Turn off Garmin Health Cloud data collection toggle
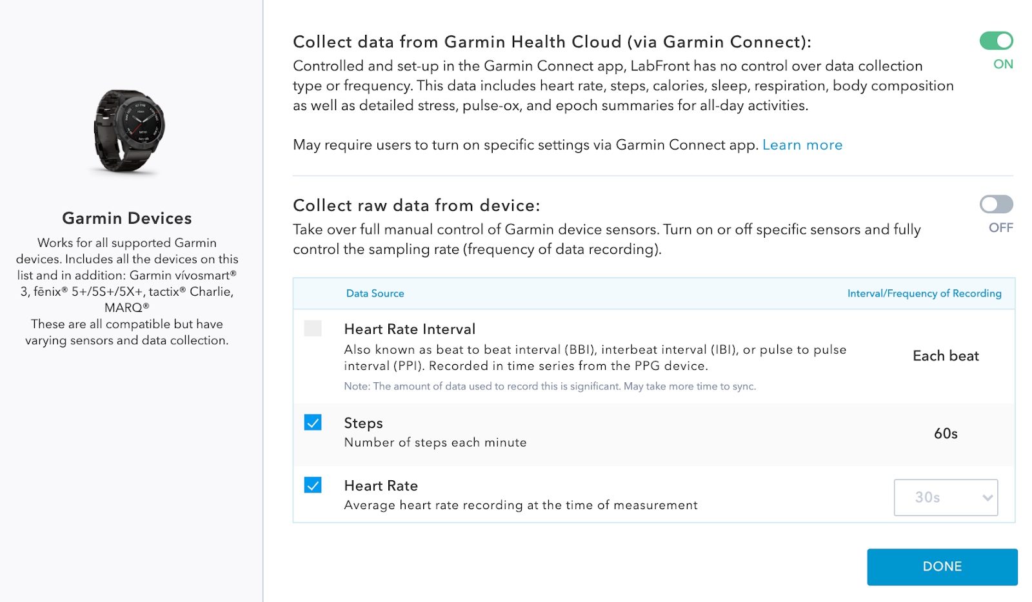1032x602 pixels. 996,41
